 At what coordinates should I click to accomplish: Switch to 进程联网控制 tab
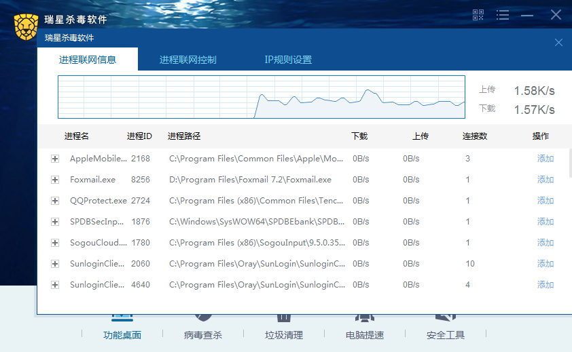pyautogui.click(x=188, y=60)
